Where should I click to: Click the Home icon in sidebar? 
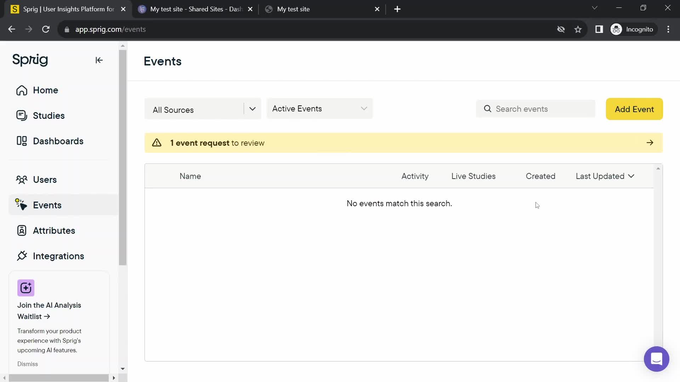pyautogui.click(x=22, y=90)
